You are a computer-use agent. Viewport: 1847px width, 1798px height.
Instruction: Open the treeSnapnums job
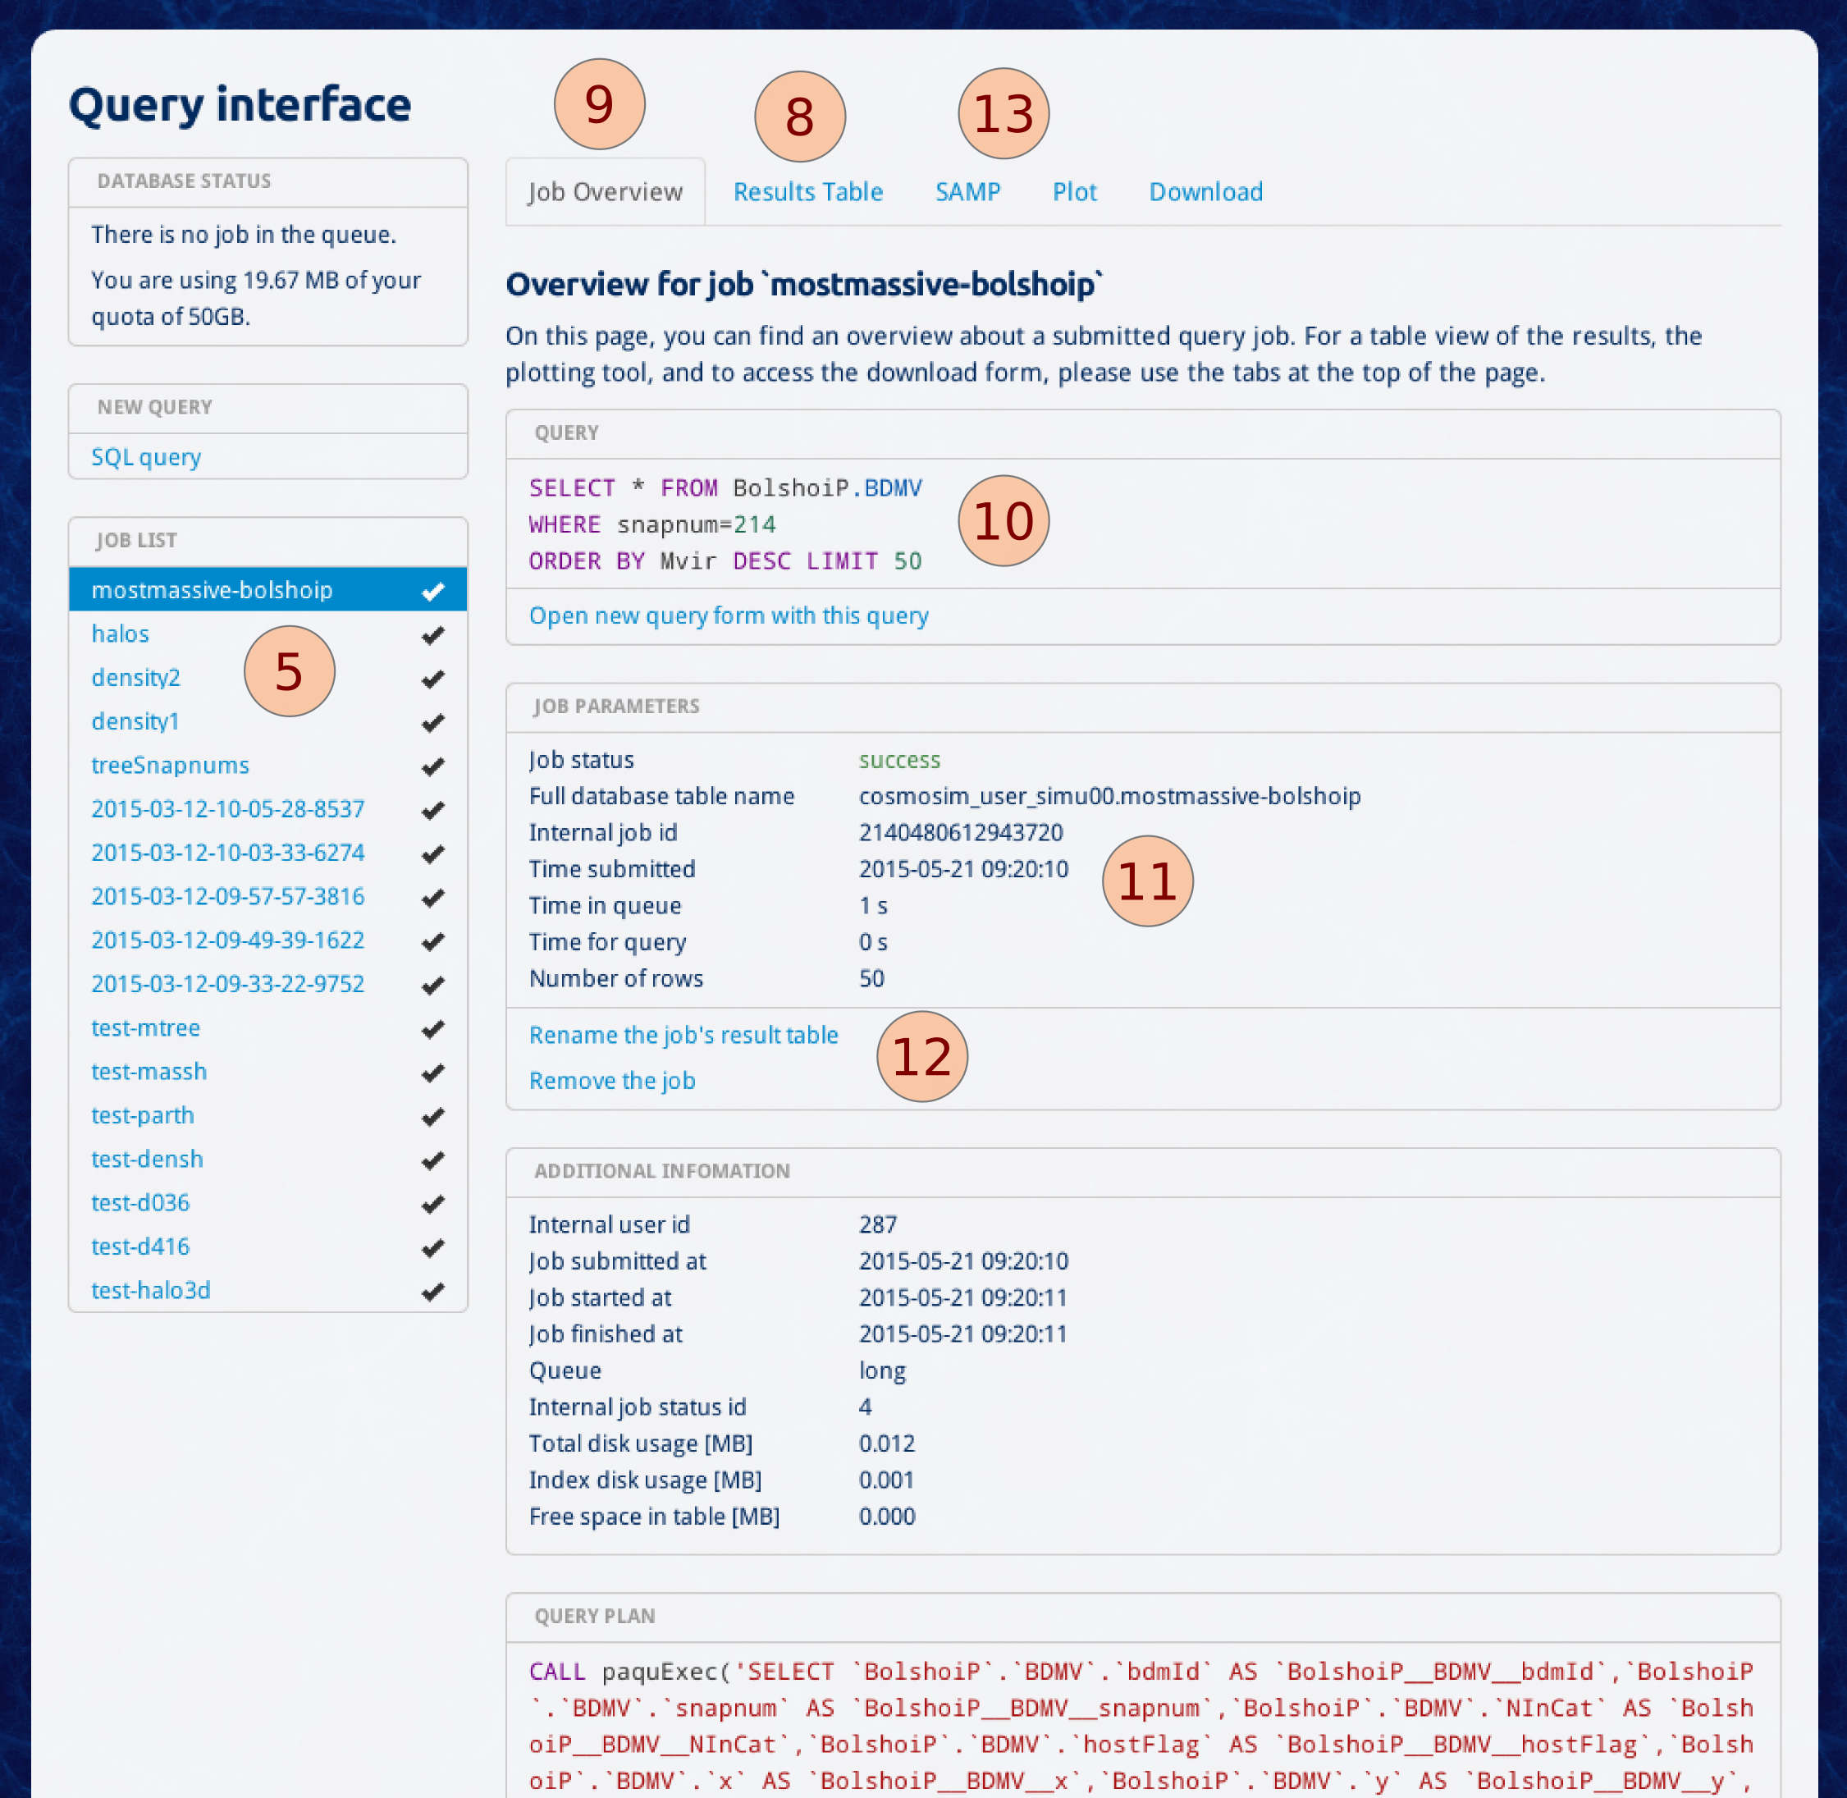170,765
